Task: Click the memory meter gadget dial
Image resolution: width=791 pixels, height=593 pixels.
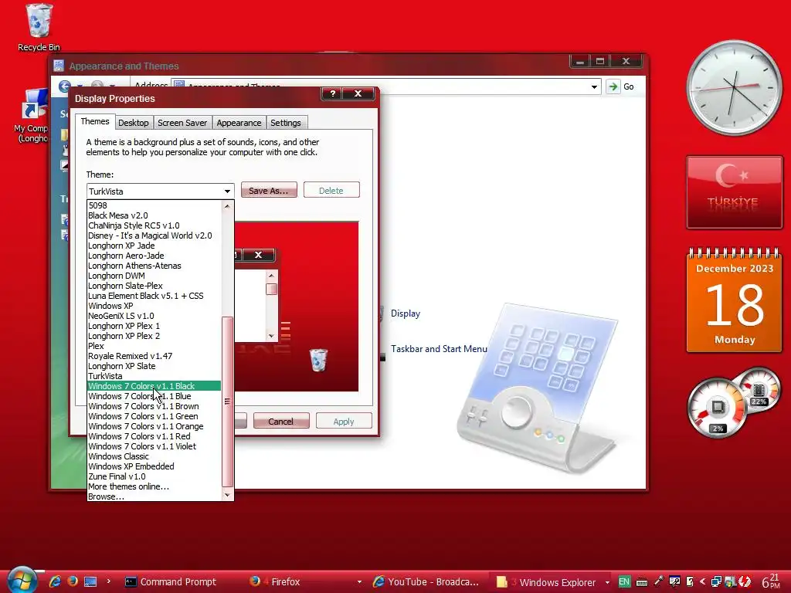Action: coord(759,389)
